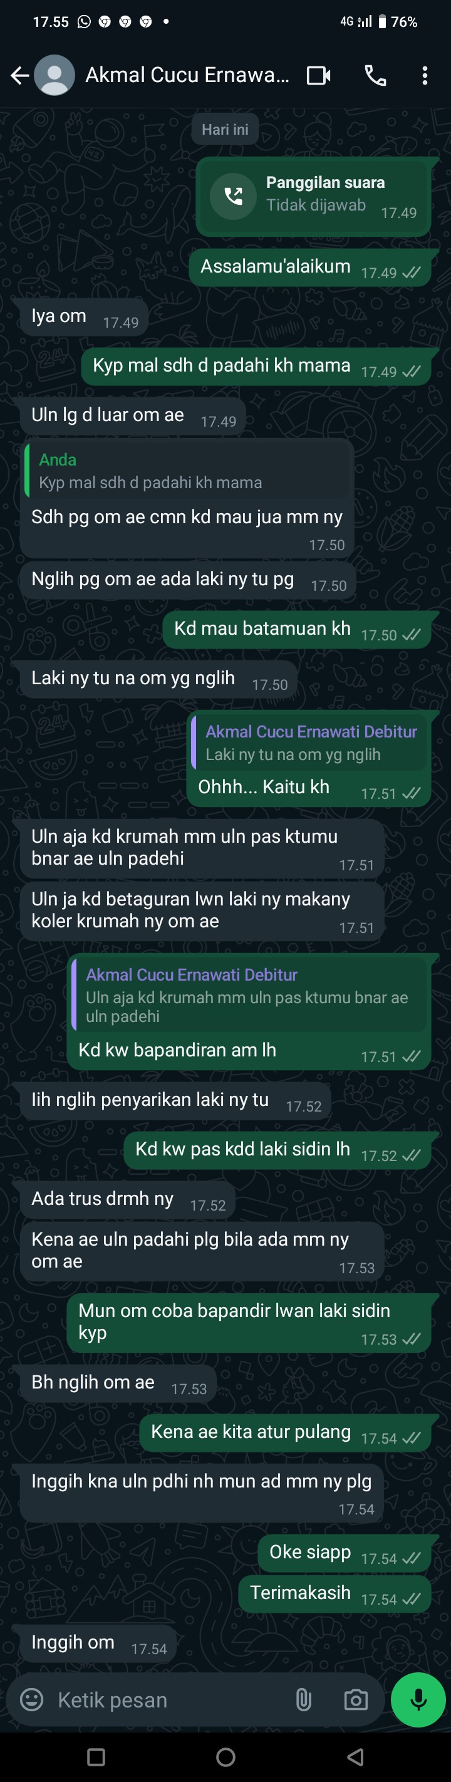The width and height of the screenshot is (451, 1782).
Task: Open the three-dot more options menu
Action: (x=425, y=75)
